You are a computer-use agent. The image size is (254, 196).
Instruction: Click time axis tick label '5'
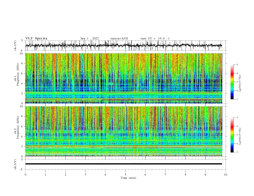pyautogui.click(x=125, y=175)
